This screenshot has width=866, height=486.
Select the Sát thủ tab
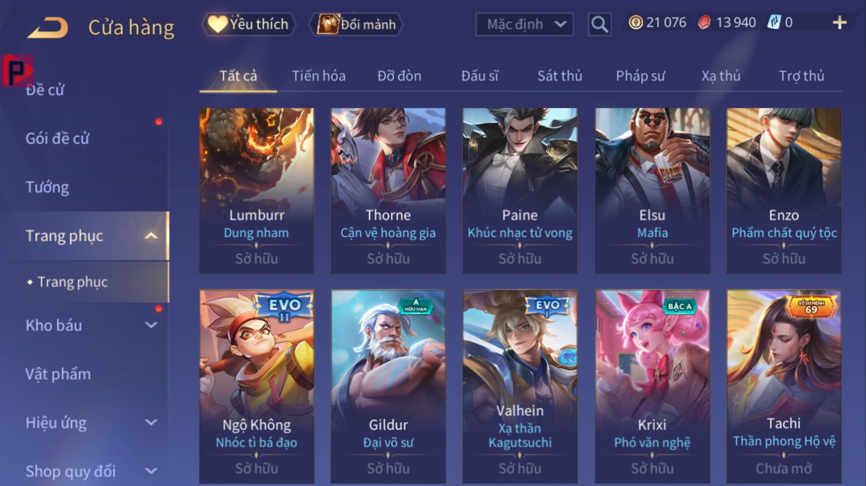pos(559,75)
